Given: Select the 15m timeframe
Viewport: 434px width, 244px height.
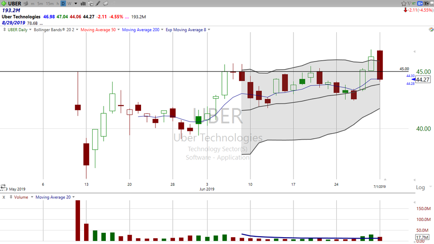Looking at the screenshot, I should pos(50,4).
